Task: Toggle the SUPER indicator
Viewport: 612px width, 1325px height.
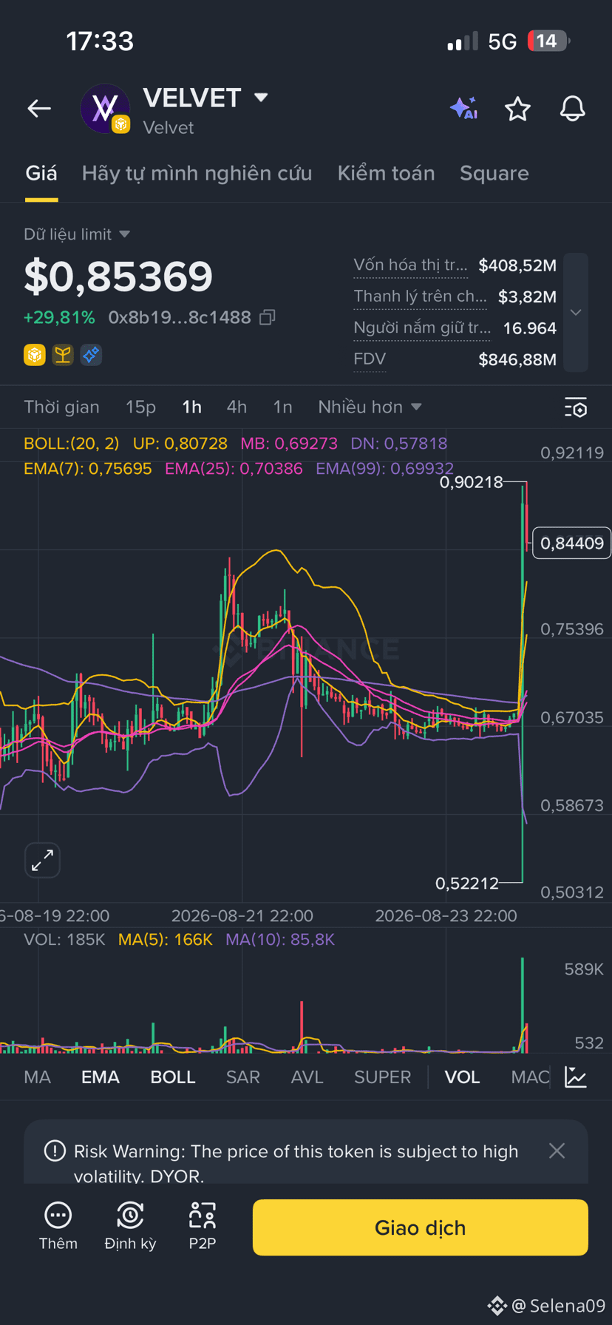Action: click(x=382, y=1077)
